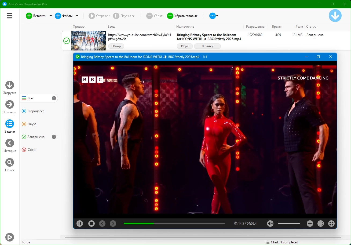
Task: Click the large blue download arrow icon
Action: pos(335,16)
